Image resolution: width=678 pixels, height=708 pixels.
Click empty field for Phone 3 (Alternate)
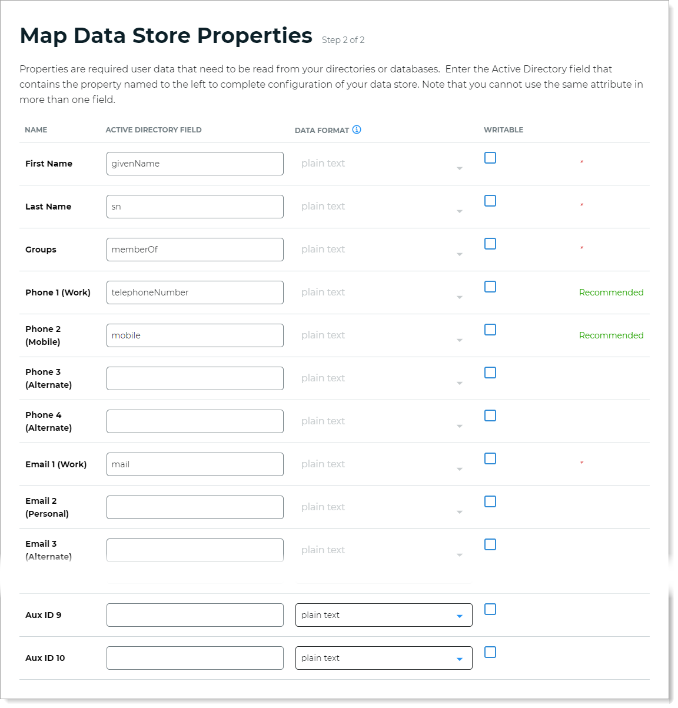pos(195,378)
